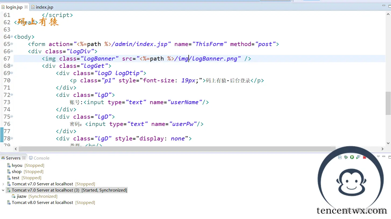Click the "logGet" class value
The height and width of the screenshot is (219, 391).
click(94, 66)
